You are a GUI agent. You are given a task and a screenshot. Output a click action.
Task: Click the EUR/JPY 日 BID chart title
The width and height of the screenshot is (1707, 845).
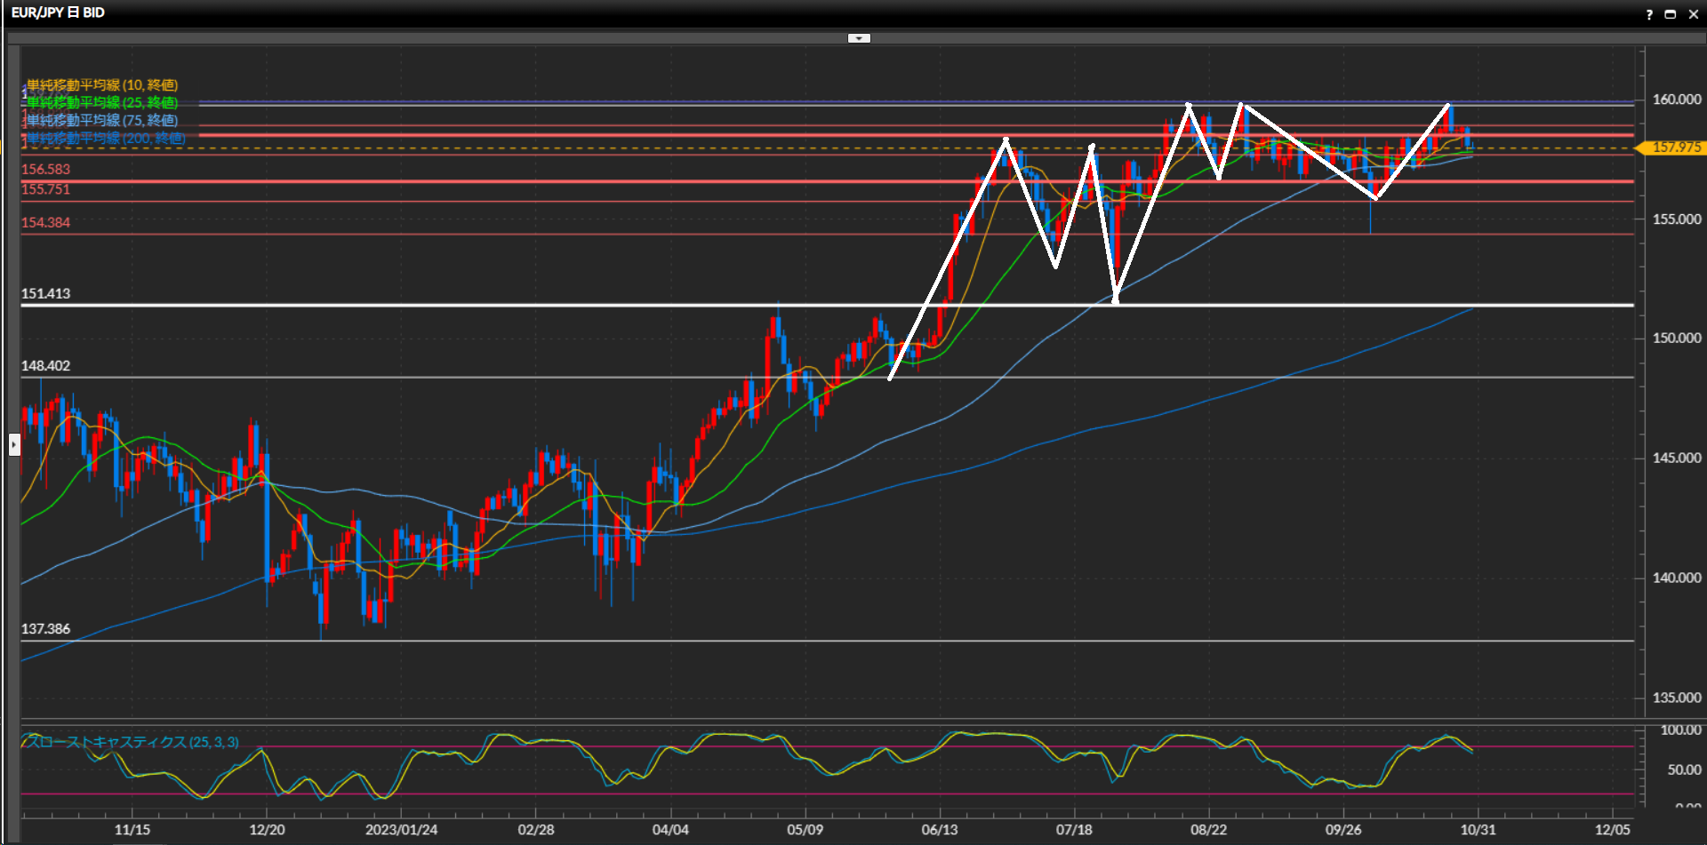58,12
